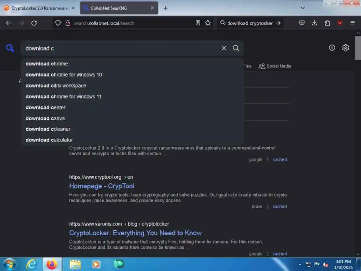The image size is (361, 271).
Task: Click the forward navigation arrow
Action: coord(21,23)
